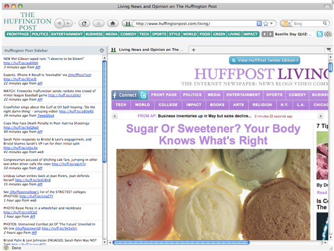
Task: Open LIVING in the HuffPost toolbar
Action: [x=234, y=34]
